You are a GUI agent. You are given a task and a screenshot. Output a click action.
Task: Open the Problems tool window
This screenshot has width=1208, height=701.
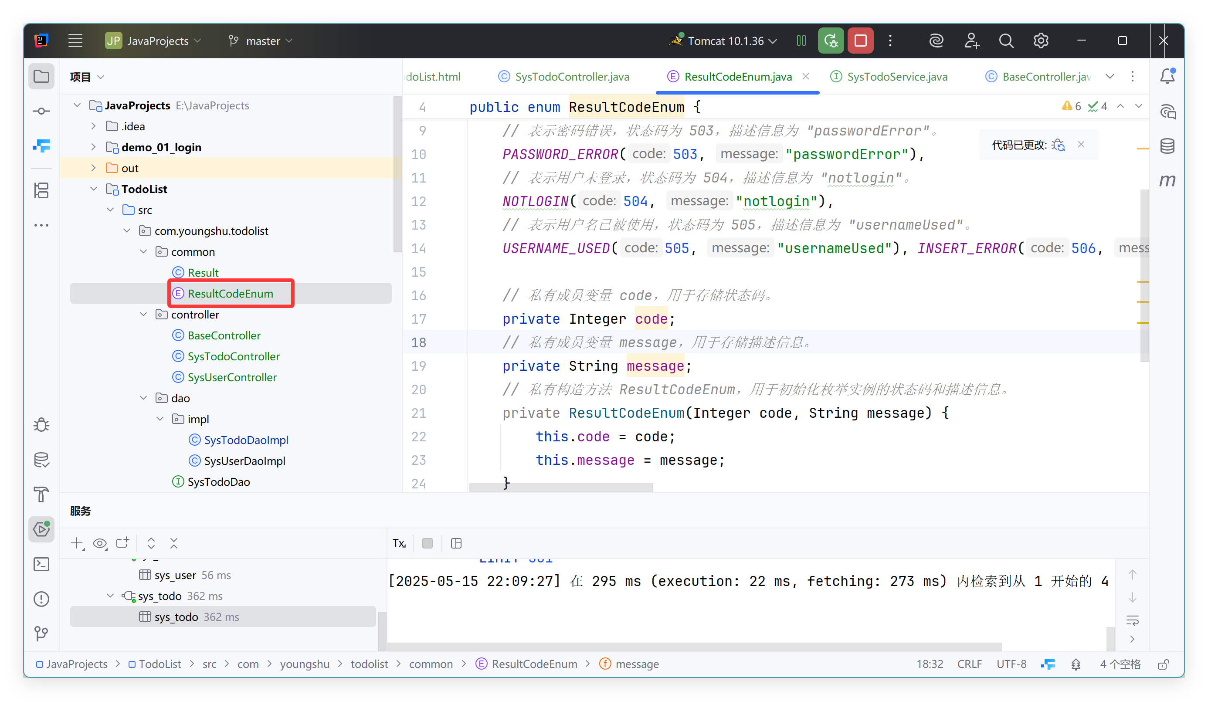[x=42, y=599]
